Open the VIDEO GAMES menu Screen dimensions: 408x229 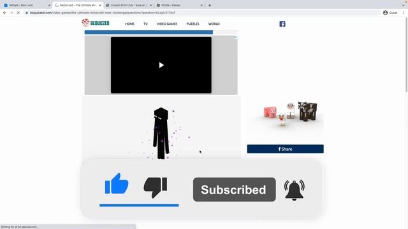click(x=167, y=24)
